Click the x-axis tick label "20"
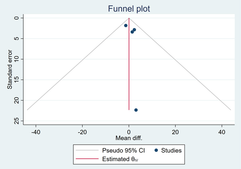 pyautogui.click(x=175, y=132)
